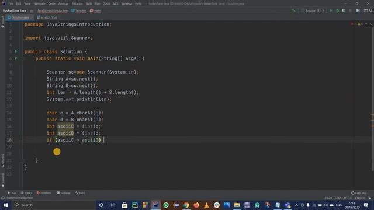
Task: Open the File menu
Action: click(11, 3)
